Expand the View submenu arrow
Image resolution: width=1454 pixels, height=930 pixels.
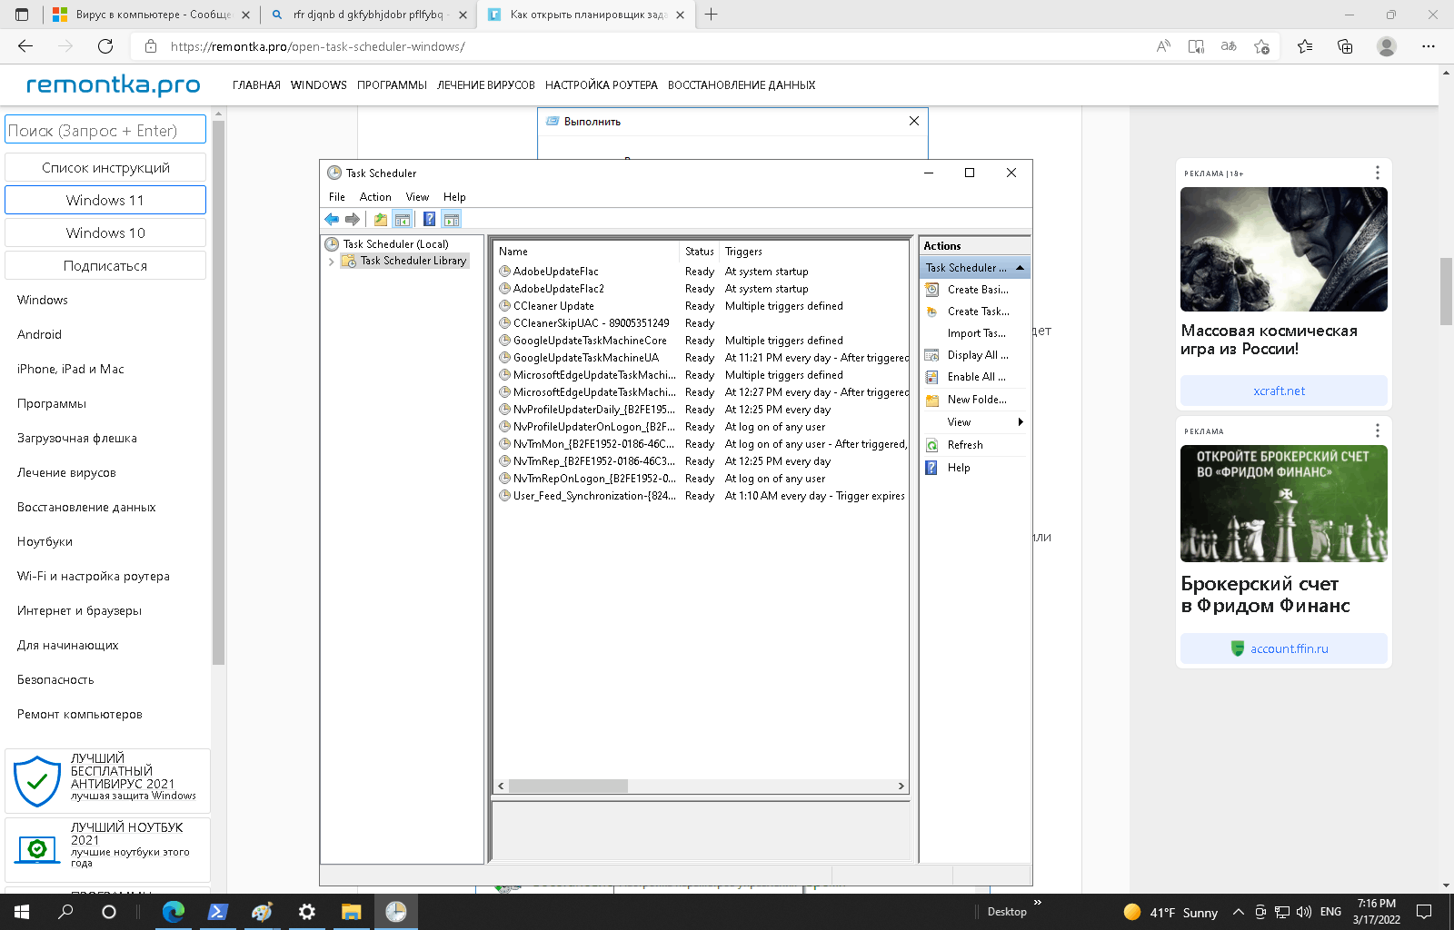1021,422
